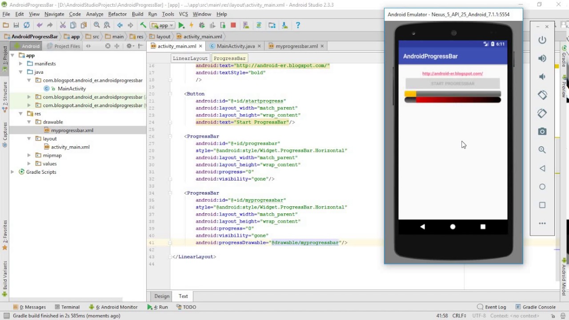This screenshot has width=569, height=320.
Task: Expand the values folder
Action: (x=29, y=164)
